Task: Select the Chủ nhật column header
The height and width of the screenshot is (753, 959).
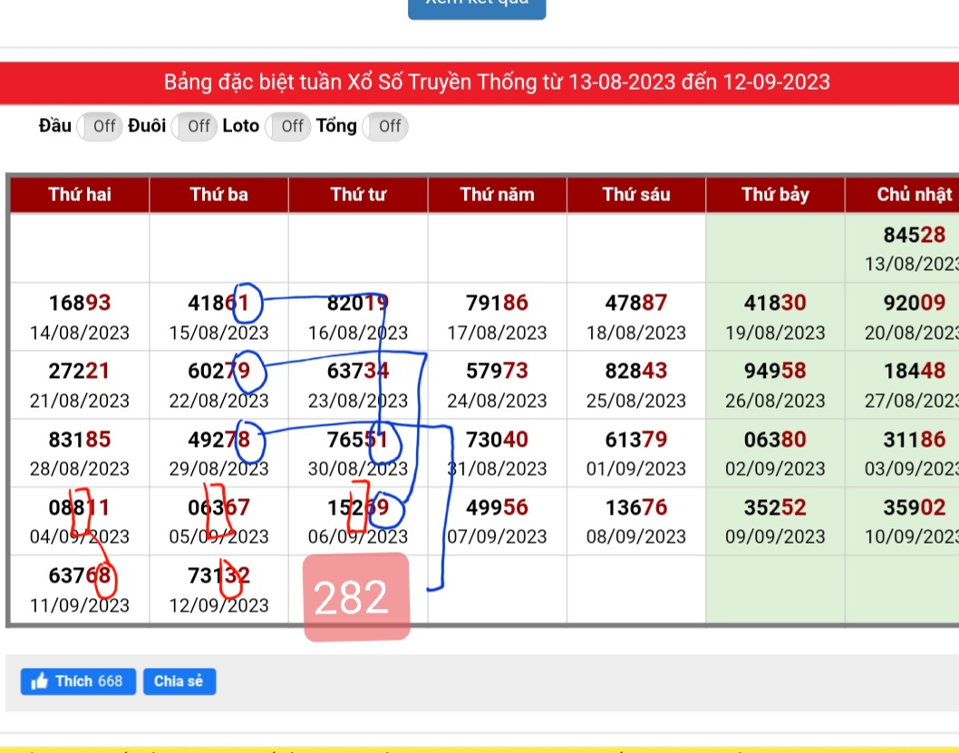Action: click(x=906, y=195)
